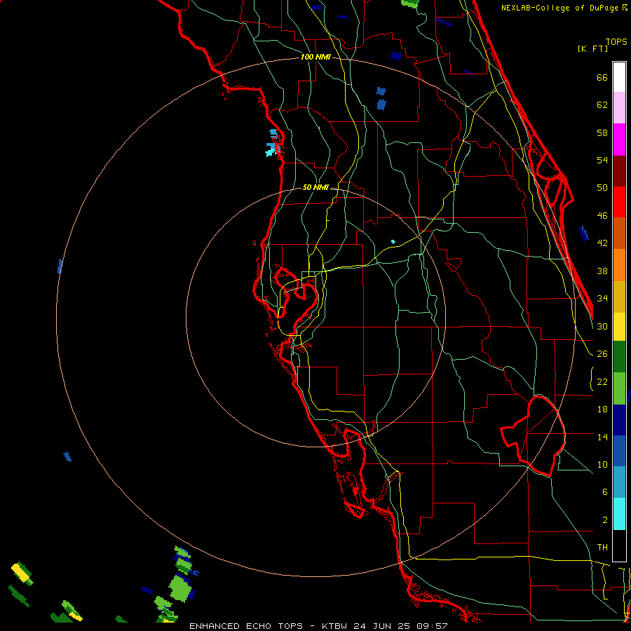Screen dimensions: 631x631
Task: Click the legend value 10
Action: (602, 464)
